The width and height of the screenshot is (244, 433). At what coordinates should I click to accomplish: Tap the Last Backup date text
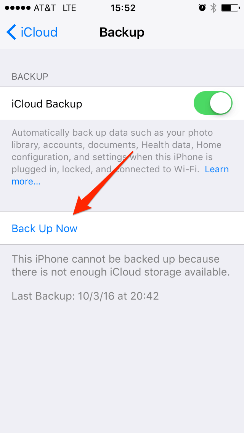85,296
